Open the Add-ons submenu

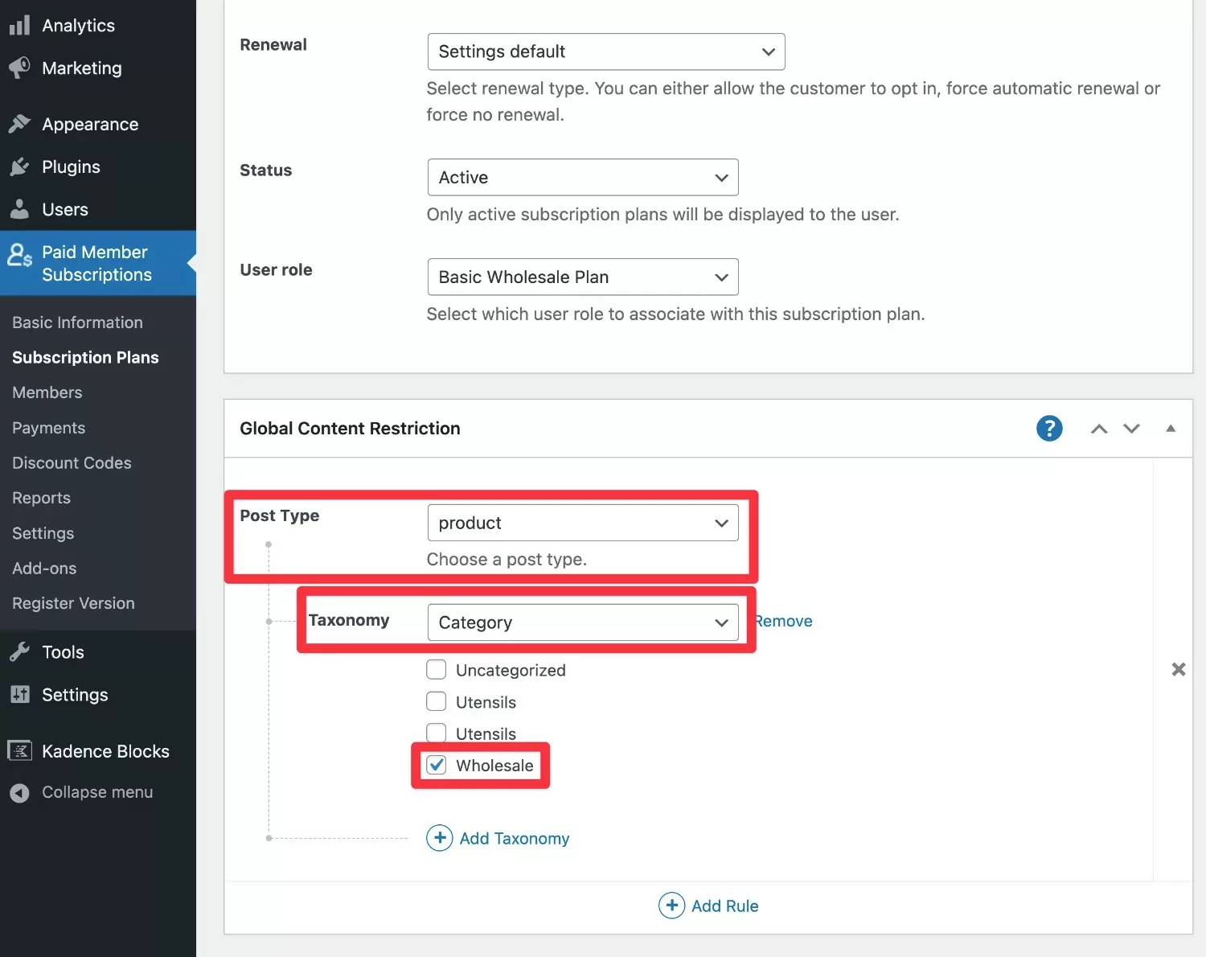[44, 569]
